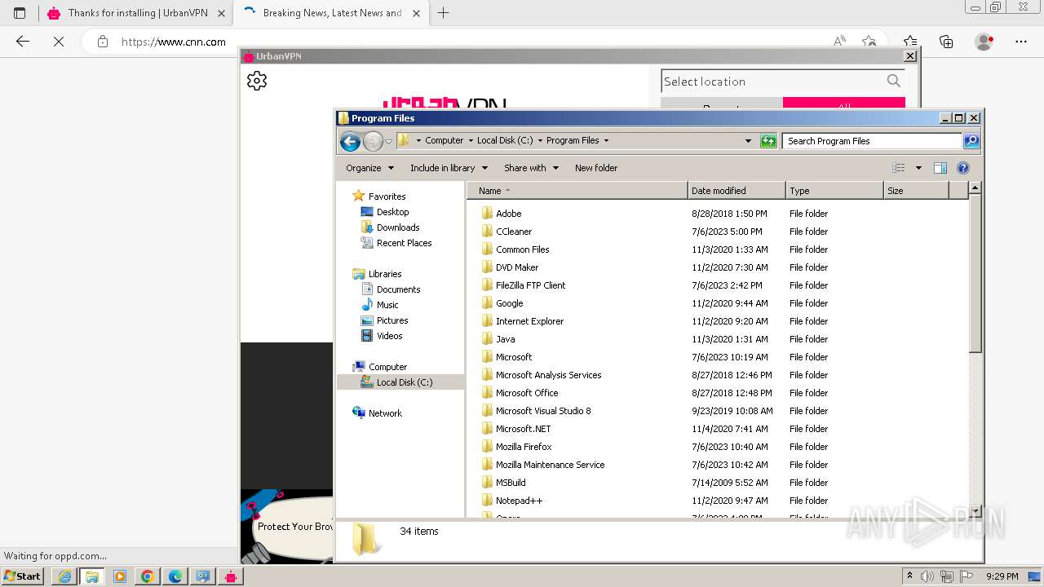Sort by Name column header
The image size is (1044, 587).
(x=577, y=191)
